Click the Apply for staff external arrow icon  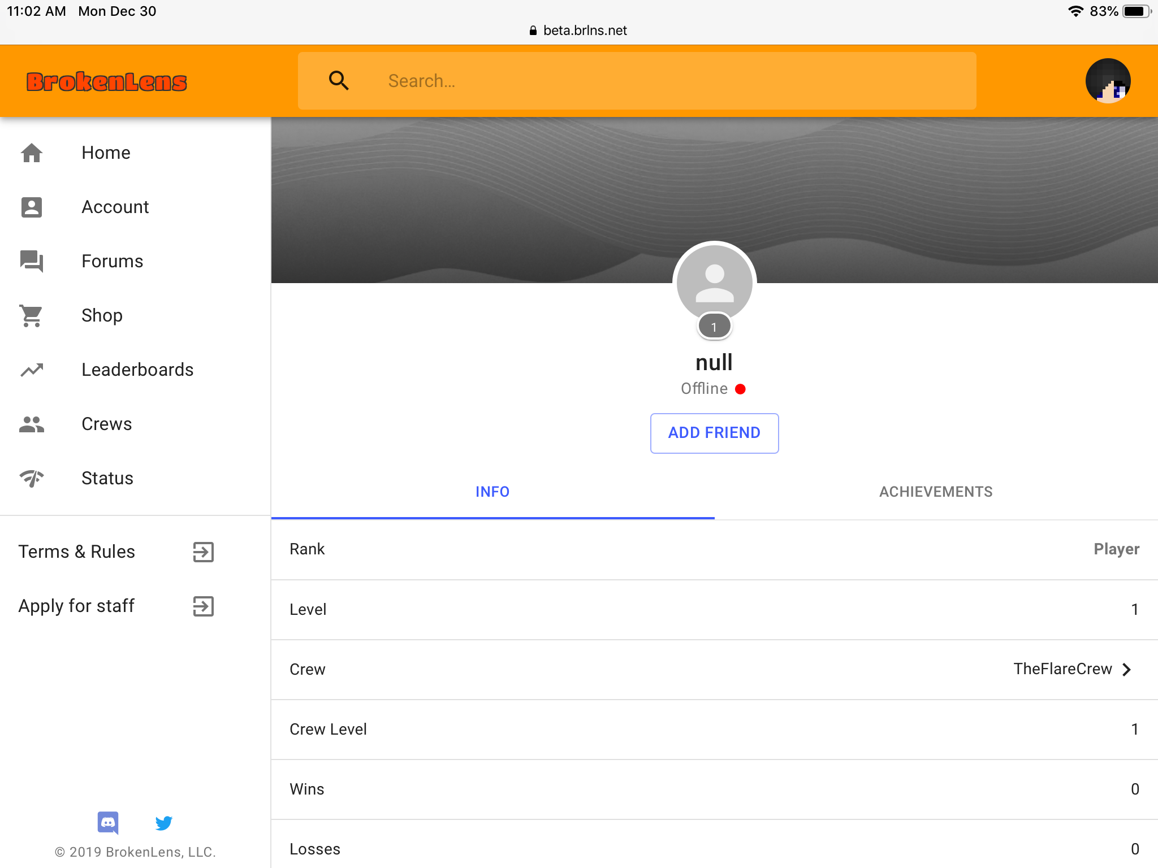pyautogui.click(x=204, y=606)
